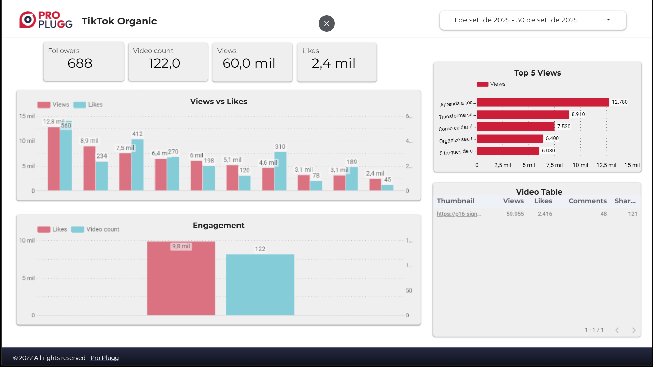Sort Video Table by Shares column
The image size is (653, 367).
[x=625, y=201]
